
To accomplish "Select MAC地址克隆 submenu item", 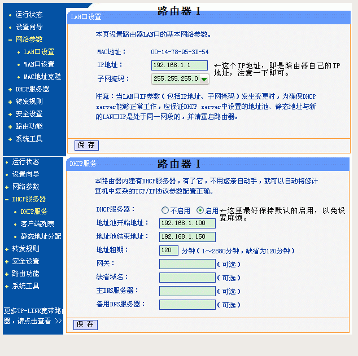I will click(x=42, y=77).
